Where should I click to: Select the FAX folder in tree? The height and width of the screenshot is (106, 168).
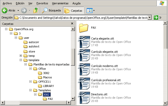click(x=48, y=99)
